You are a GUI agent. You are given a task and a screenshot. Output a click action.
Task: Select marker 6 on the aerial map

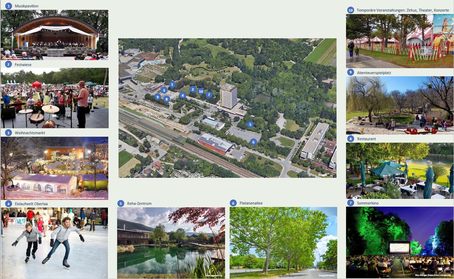(x=253, y=142)
